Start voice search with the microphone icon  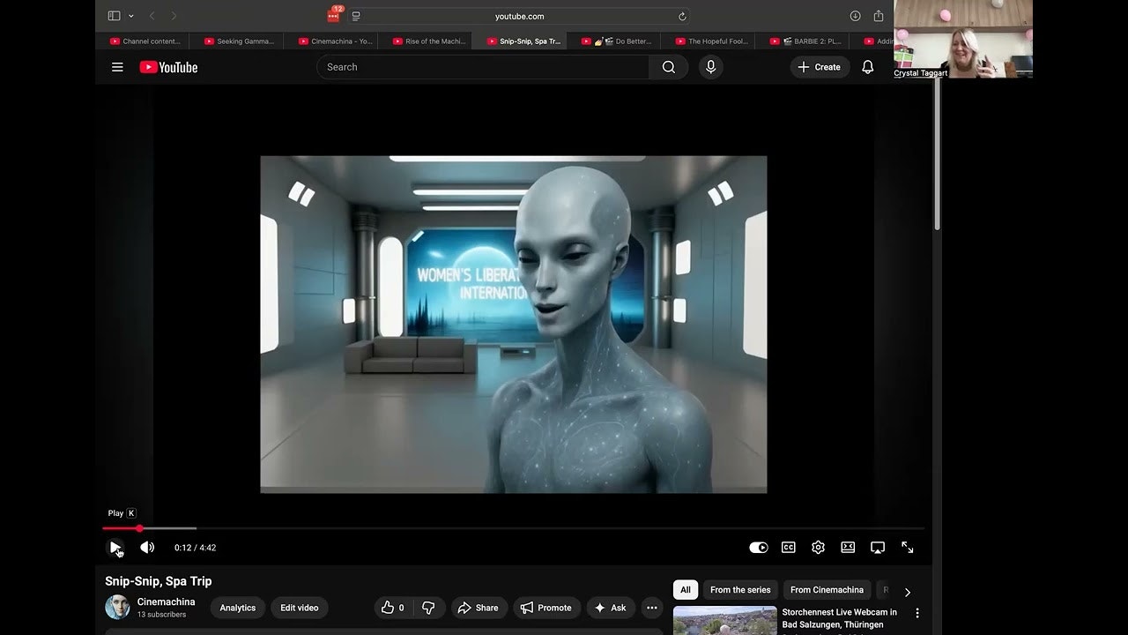coord(710,66)
